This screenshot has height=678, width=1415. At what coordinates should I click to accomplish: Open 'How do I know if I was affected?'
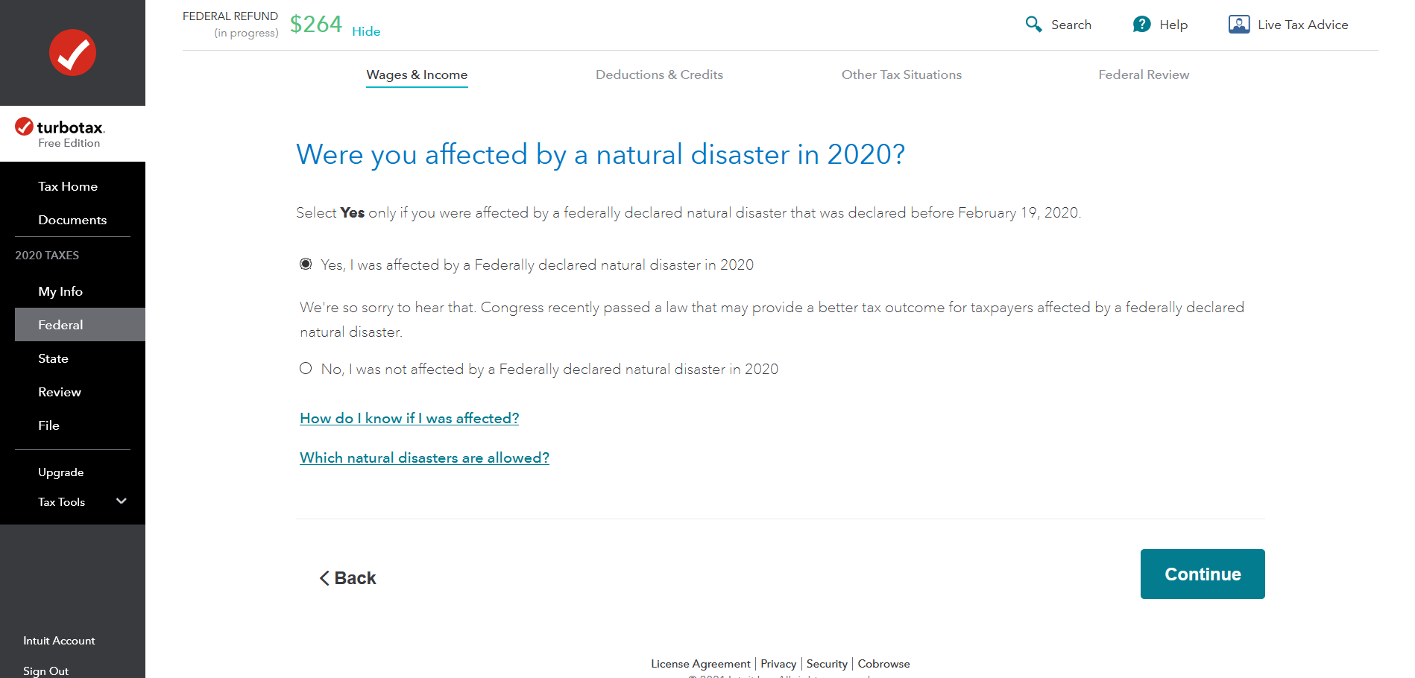409,419
